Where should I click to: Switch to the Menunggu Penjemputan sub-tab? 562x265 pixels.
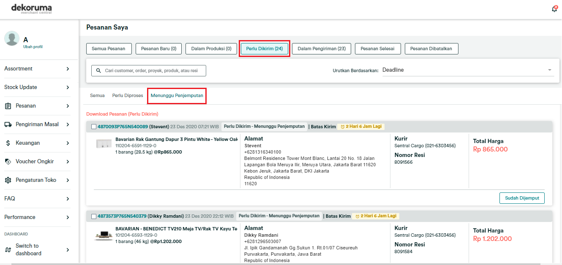(x=177, y=96)
